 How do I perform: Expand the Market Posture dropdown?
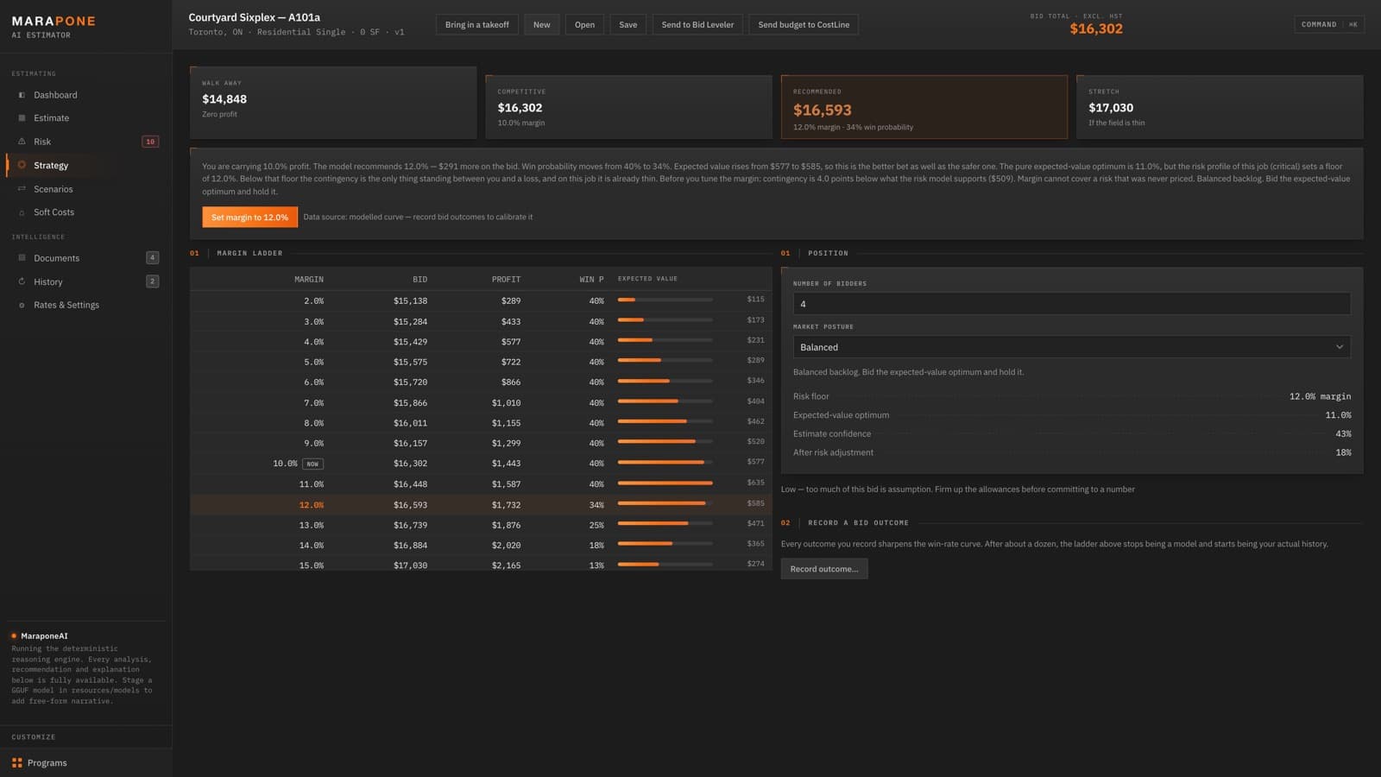tap(1072, 347)
